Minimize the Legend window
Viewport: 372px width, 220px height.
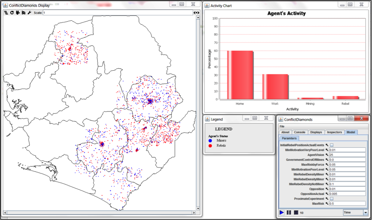pyautogui.click(x=247, y=118)
